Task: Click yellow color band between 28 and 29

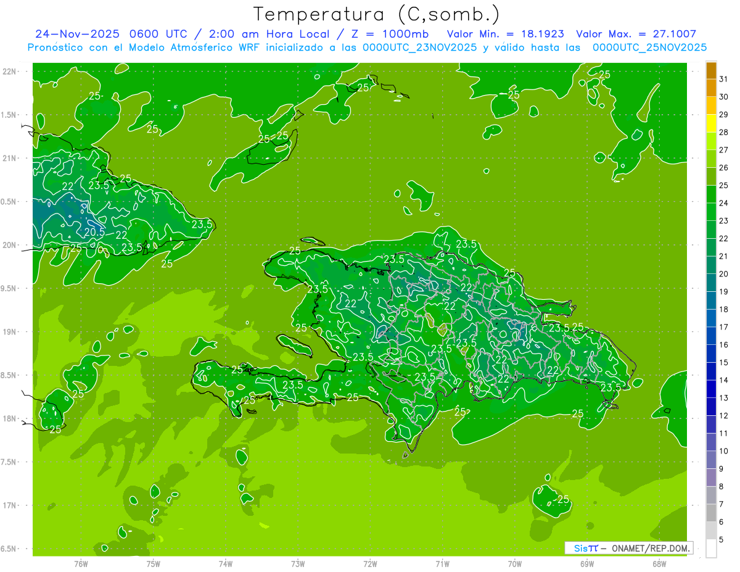Action: pyautogui.click(x=711, y=123)
